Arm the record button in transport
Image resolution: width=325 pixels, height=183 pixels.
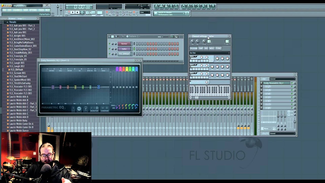tap(82, 12)
